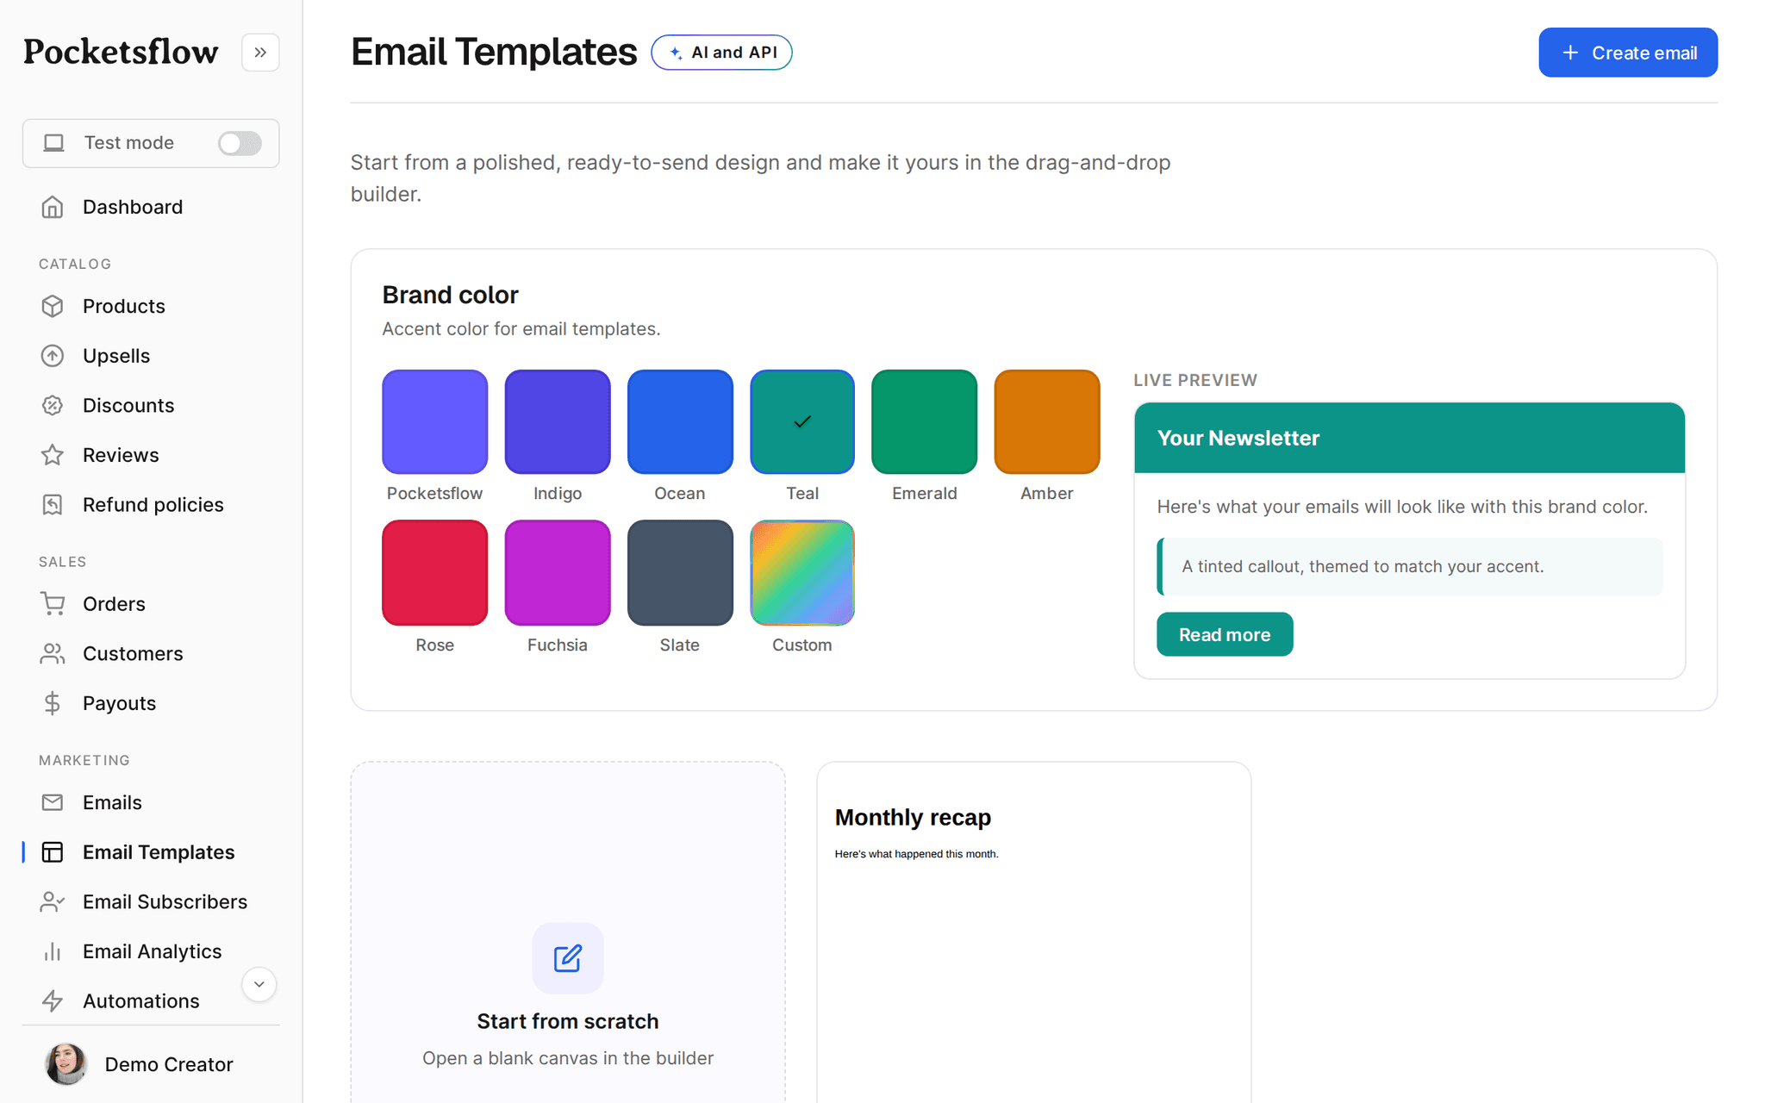The width and height of the screenshot is (1765, 1103).
Task: Pick the Emerald color swatch
Action: pyautogui.click(x=925, y=421)
